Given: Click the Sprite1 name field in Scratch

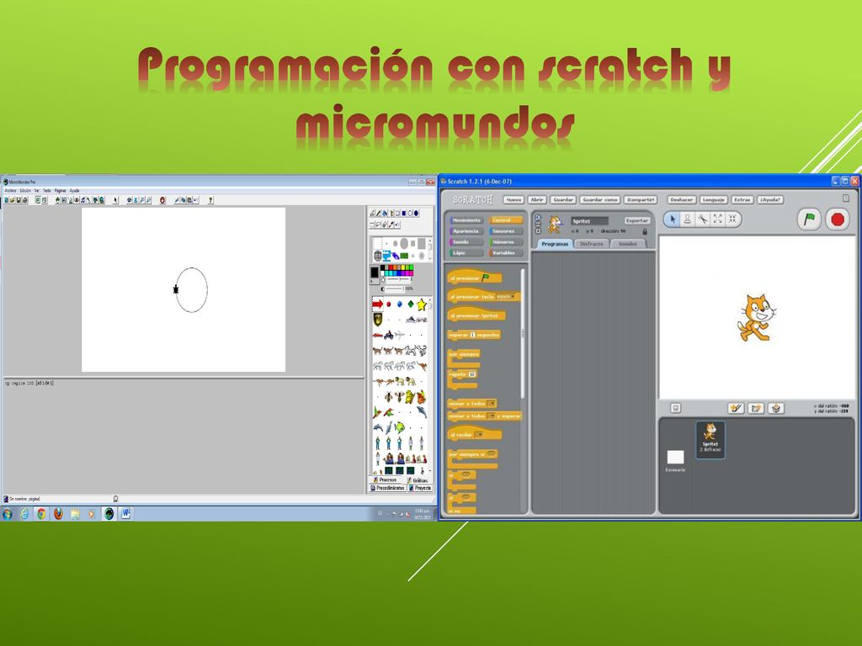Looking at the screenshot, I should (x=588, y=221).
